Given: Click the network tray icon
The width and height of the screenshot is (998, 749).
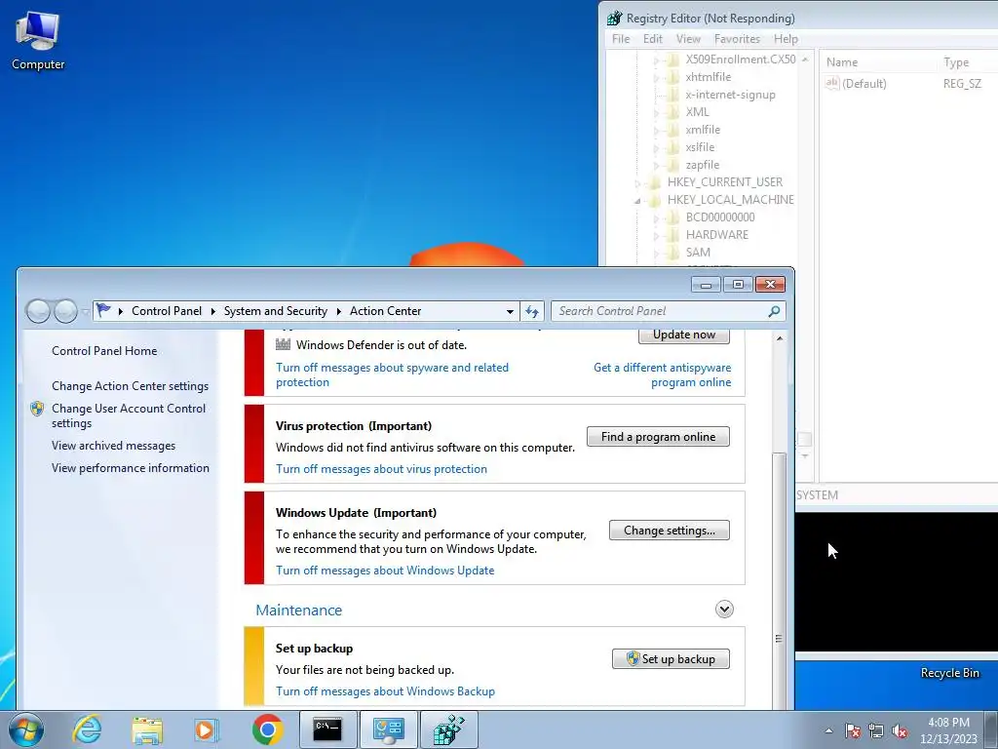Looking at the screenshot, I should pos(876,730).
